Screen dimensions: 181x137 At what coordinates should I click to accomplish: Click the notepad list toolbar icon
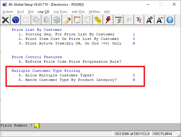[x=77, y=20]
